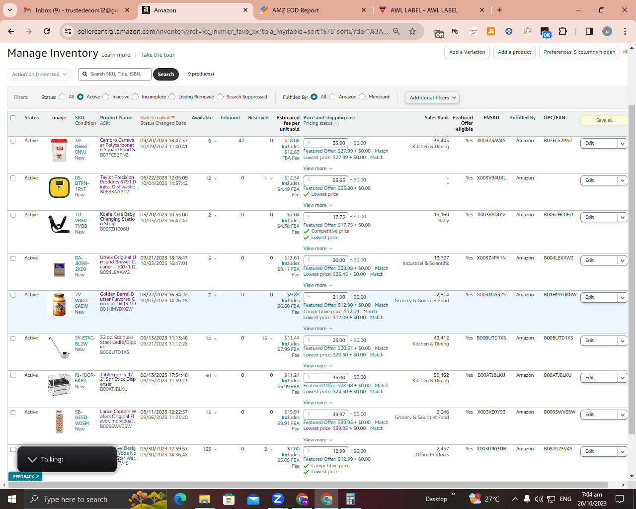
Task: Open Zoom from the taskbar
Action: click(x=277, y=499)
